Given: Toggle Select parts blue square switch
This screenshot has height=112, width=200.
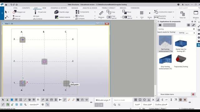Looking at the screenshot, I should click(x=12, y=100).
